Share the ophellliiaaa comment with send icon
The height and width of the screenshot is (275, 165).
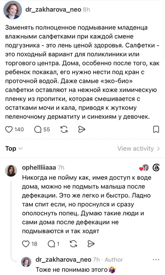click(x=91, y=244)
